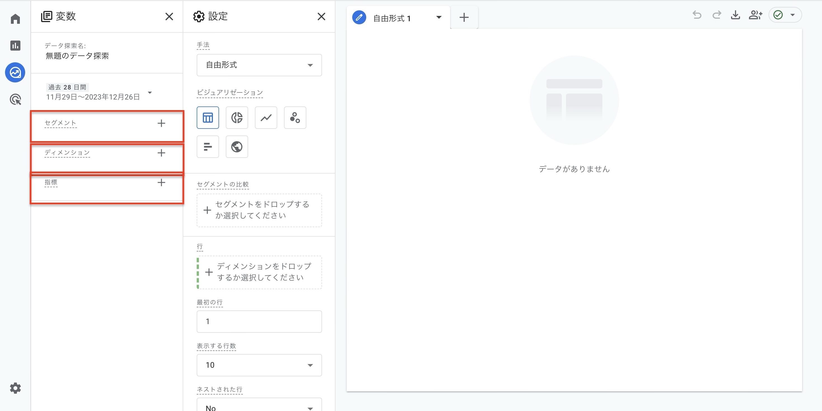Select the scatter plot visualization
This screenshot has height=411, width=822.
point(295,118)
